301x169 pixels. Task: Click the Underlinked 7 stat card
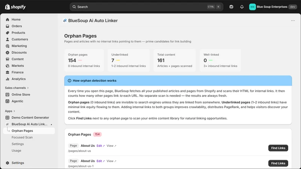click(129, 60)
